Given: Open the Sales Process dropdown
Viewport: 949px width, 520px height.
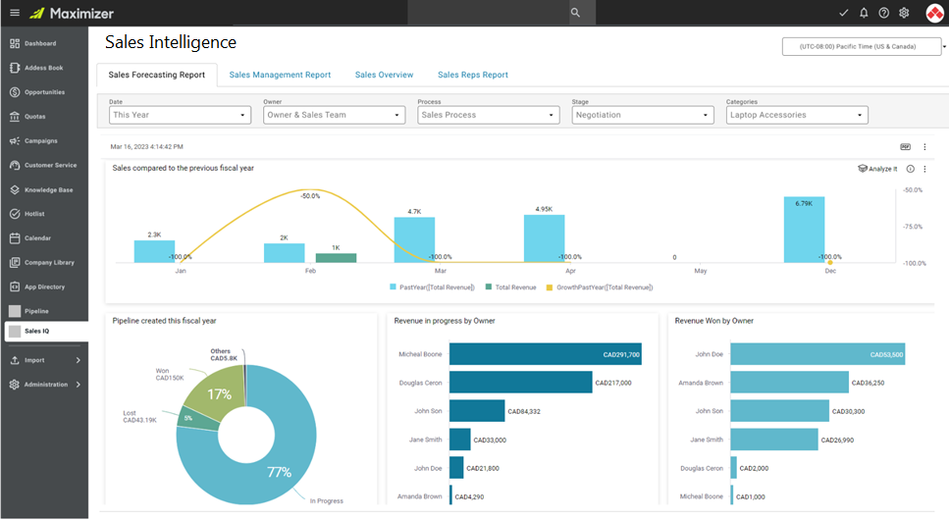Looking at the screenshot, I should pyautogui.click(x=489, y=115).
